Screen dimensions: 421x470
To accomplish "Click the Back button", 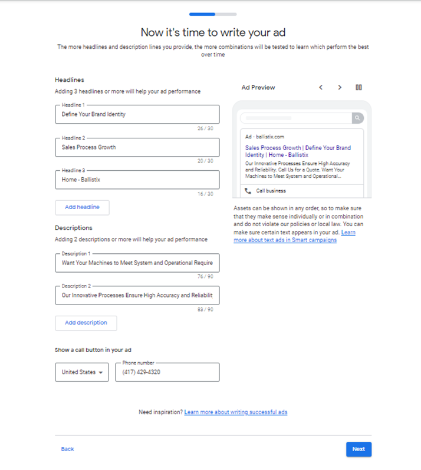I will (x=67, y=449).
